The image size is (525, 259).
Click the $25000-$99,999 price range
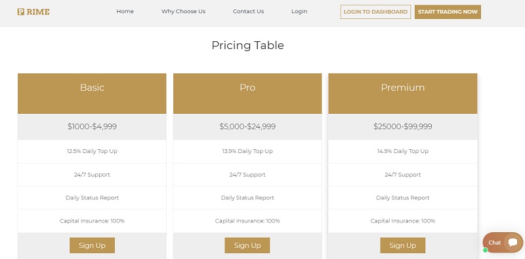point(403,126)
